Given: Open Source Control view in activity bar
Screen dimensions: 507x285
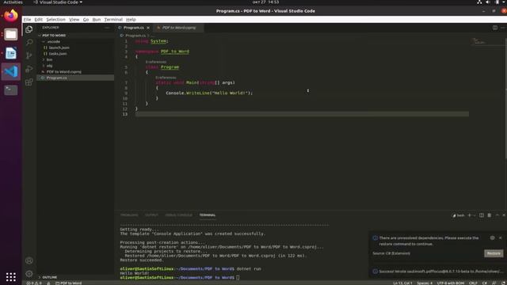Looking at the screenshot, I should (29, 55).
